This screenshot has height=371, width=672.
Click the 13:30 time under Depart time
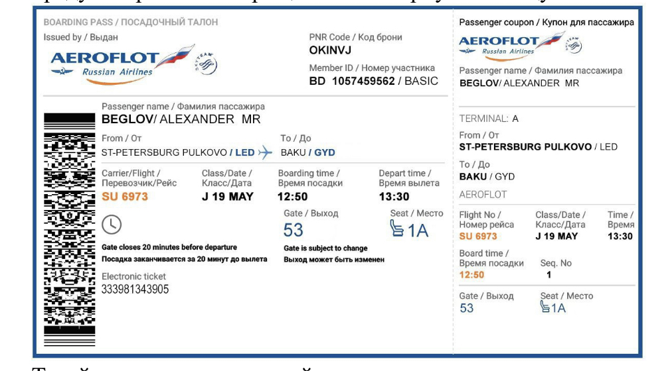coord(394,197)
